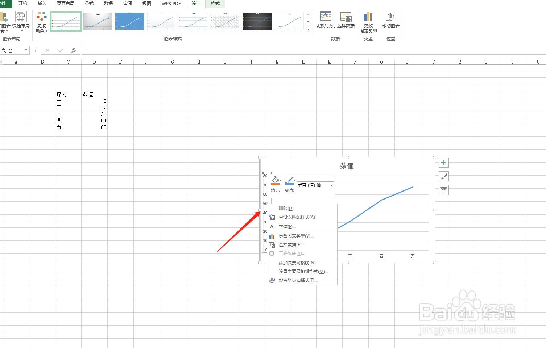Select the header cell 数值 in column D
Screen dimensions: 546x348
coord(94,94)
